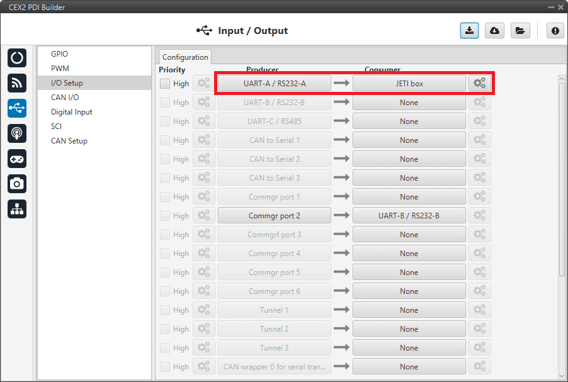Open the RSS feed sidebar section
568x382 pixels.
[16, 83]
